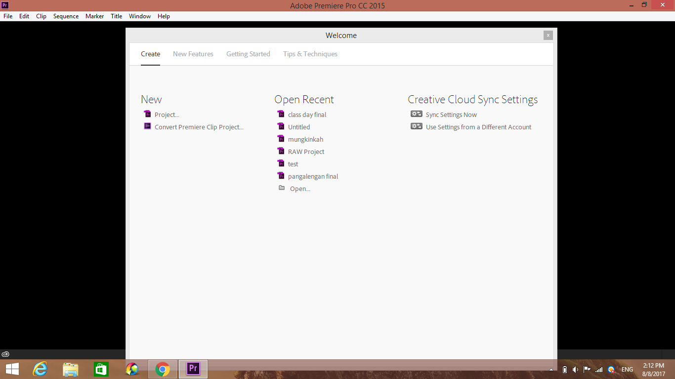675x379 pixels.
Task: Click Convert Premiere Clip Project
Action: coord(199,127)
